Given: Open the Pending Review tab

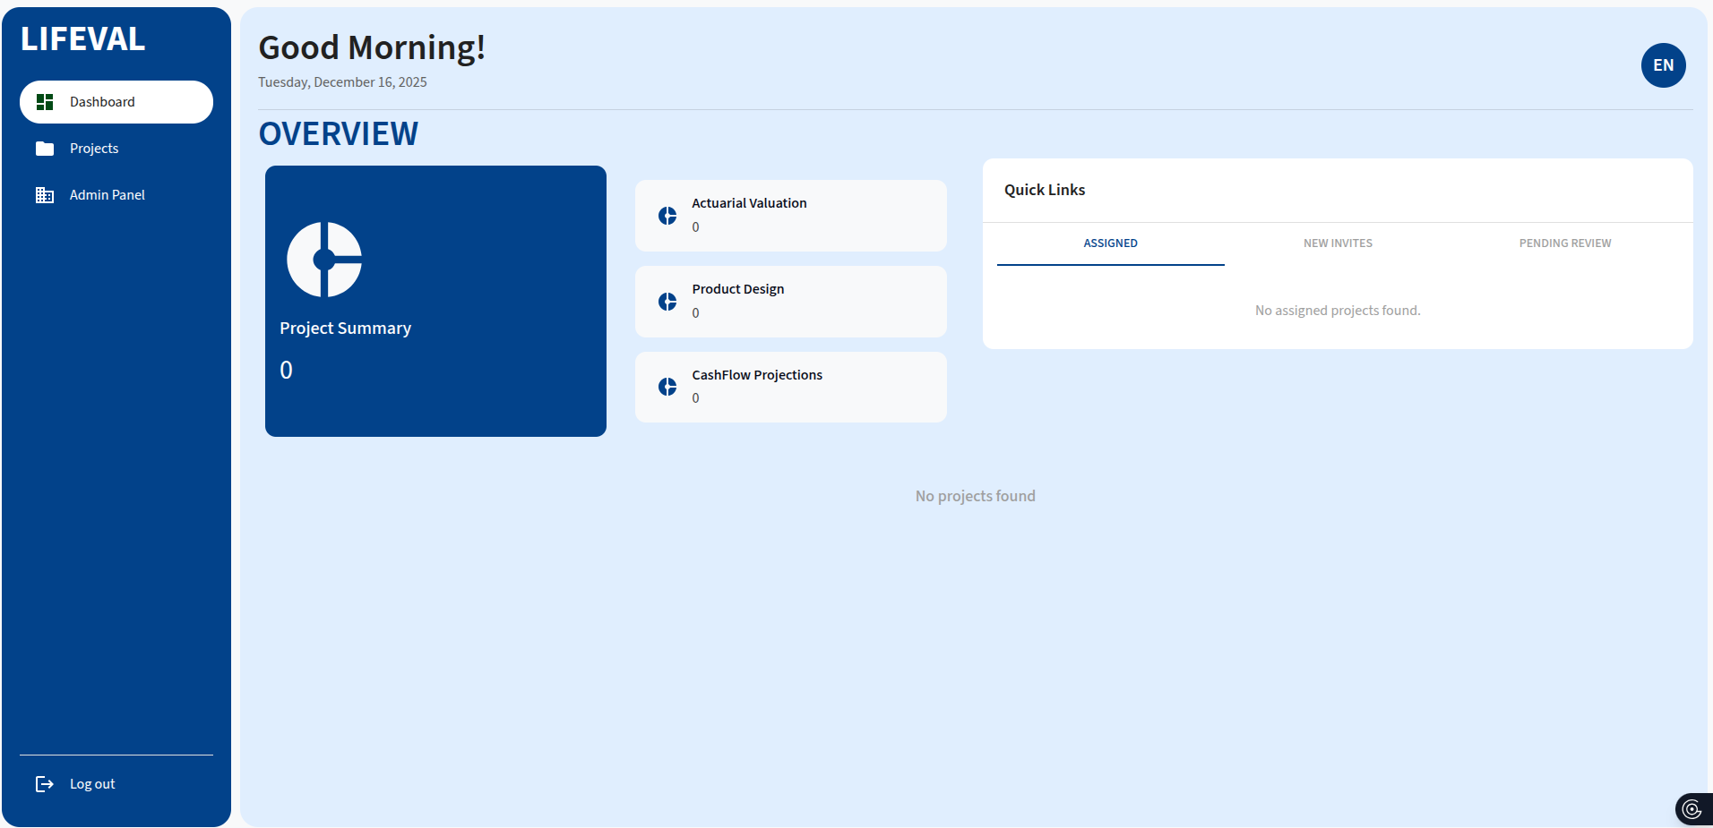Looking at the screenshot, I should click(x=1564, y=243).
